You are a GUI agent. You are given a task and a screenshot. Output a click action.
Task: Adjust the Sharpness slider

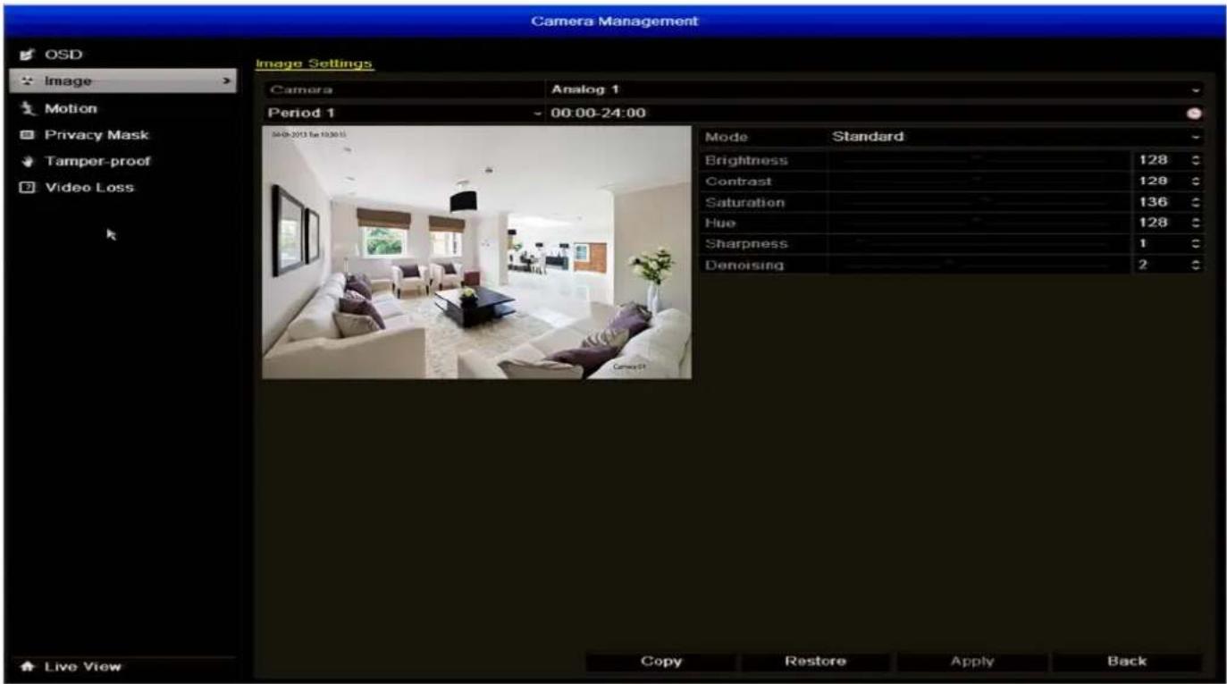pos(979,244)
